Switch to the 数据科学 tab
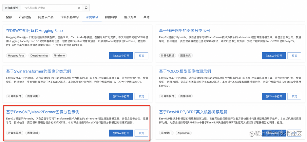Screen dimensions: 307x142 (x=111, y=17)
